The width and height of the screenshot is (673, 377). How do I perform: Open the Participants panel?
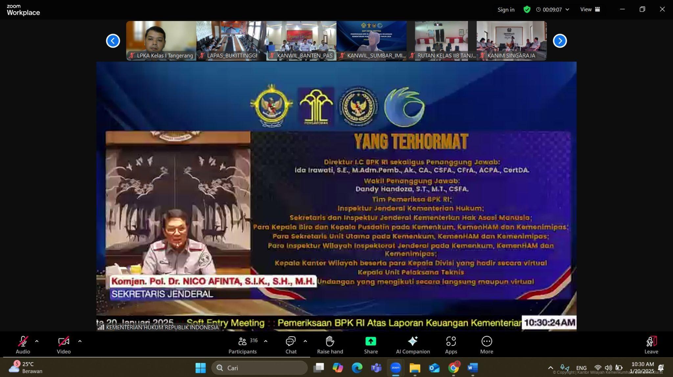(x=243, y=345)
